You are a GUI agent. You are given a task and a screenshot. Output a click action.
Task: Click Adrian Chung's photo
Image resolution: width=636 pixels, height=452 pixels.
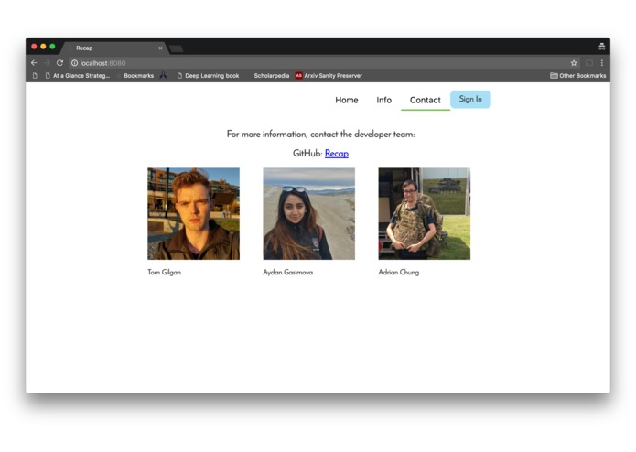click(425, 213)
